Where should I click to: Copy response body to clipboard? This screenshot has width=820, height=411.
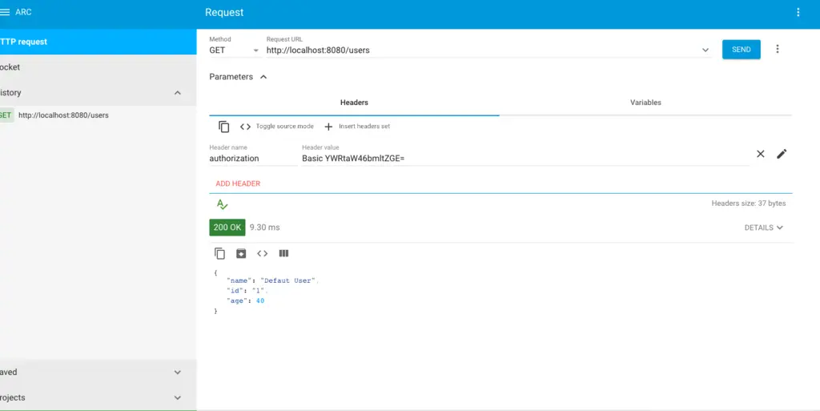(219, 254)
